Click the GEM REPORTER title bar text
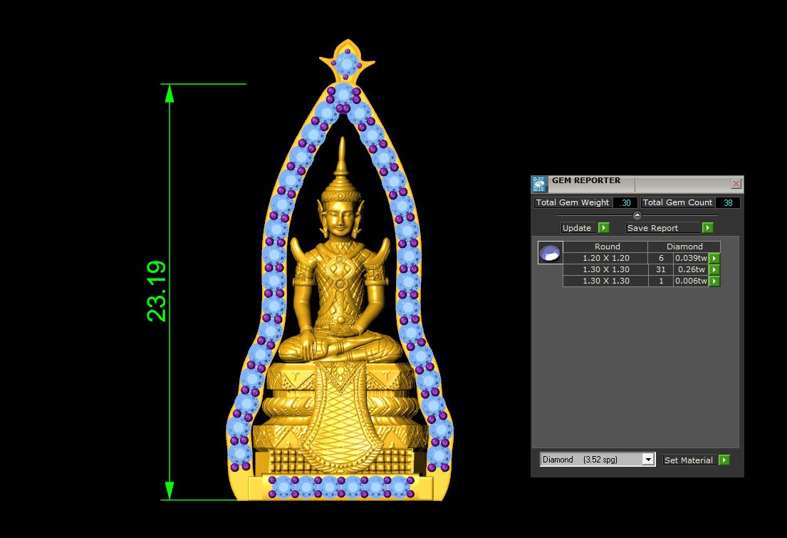787x538 pixels. click(x=586, y=180)
